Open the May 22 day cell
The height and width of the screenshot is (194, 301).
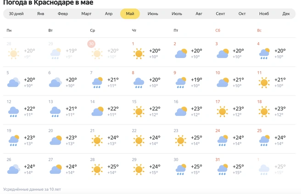tap(149, 139)
